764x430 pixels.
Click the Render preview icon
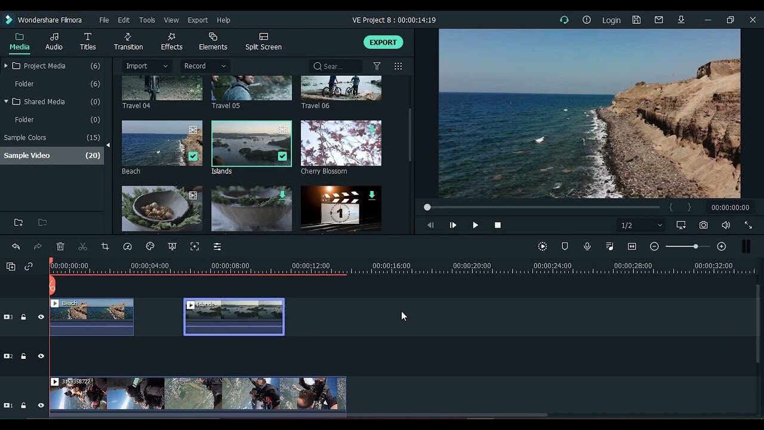542,246
